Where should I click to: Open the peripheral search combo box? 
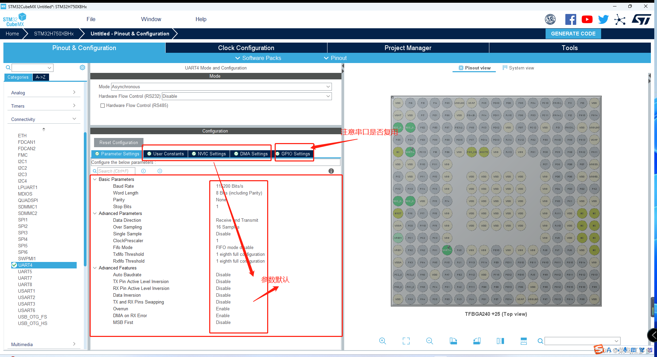[x=33, y=68]
